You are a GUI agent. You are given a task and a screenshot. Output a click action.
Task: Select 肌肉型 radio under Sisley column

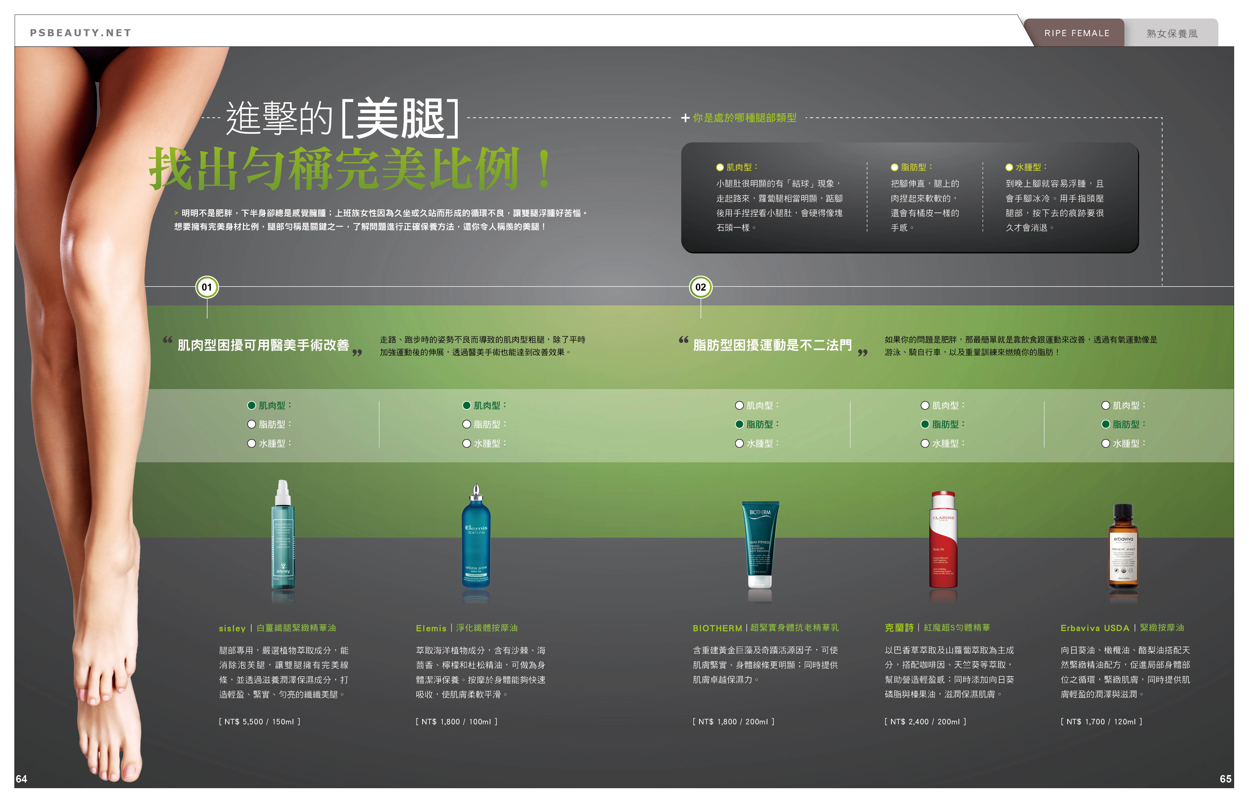(x=252, y=406)
